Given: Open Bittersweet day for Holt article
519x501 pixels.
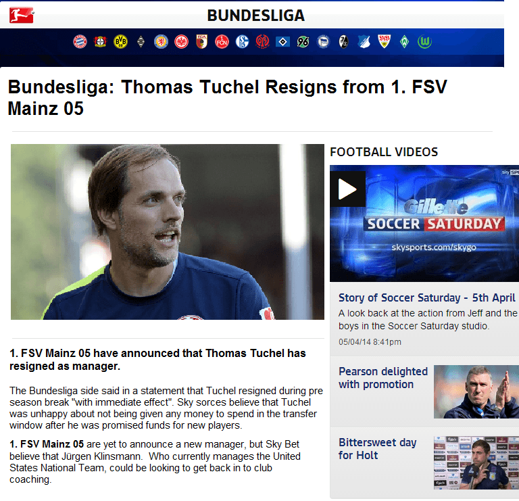Looking at the screenshot, I should (x=377, y=449).
